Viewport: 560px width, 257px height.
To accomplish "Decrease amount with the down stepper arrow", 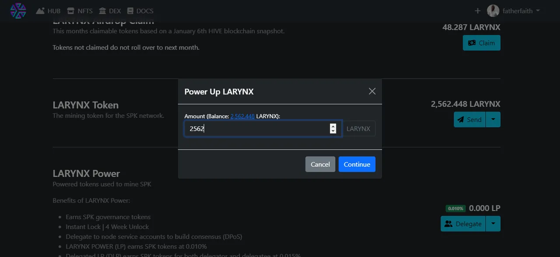I will click(x=333, y=131).
